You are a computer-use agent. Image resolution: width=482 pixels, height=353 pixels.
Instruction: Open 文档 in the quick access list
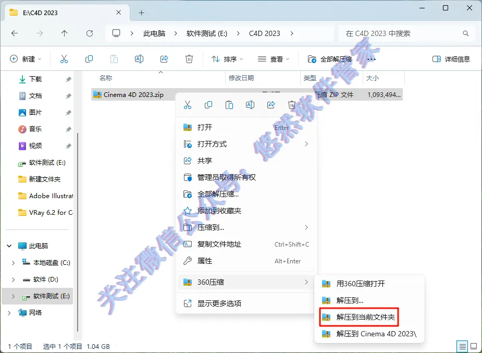tap(35, 96)
